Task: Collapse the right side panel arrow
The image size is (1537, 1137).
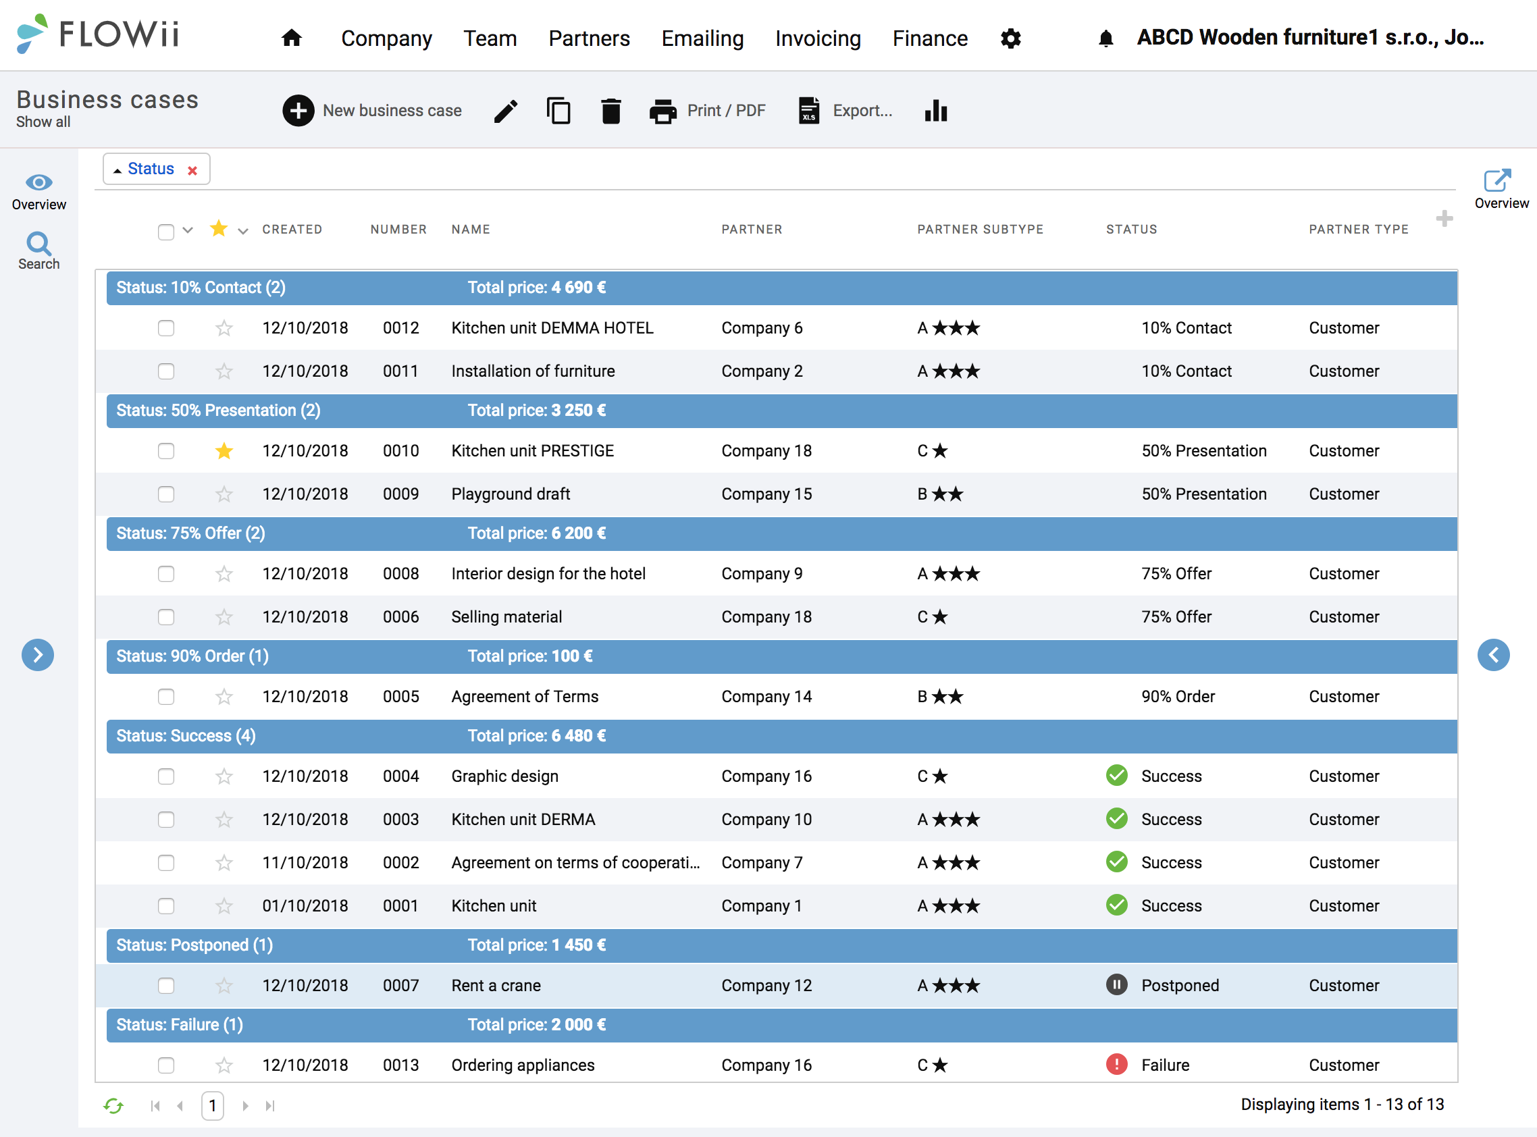Action: [x=1494, y=654]
